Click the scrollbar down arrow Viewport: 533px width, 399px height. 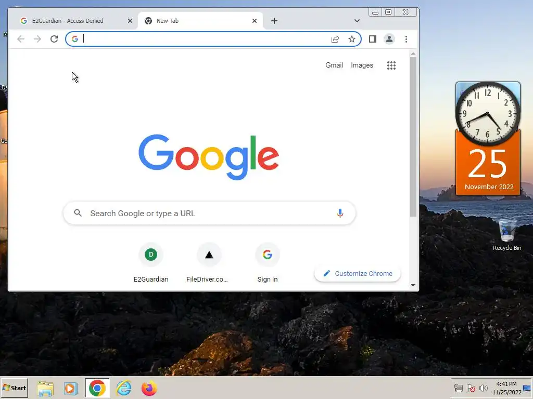coord(413,285)
